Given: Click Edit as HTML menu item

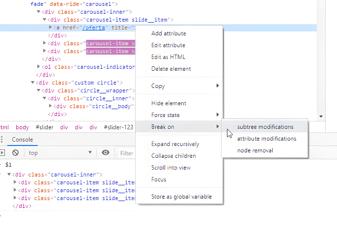Looking at the screenshot, I should click(x=168, y=57).
